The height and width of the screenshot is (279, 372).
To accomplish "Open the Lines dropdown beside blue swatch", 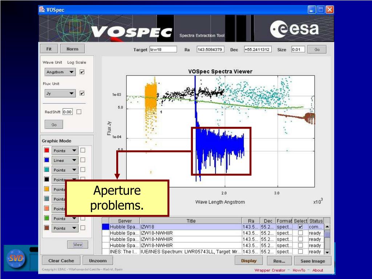I will 65,160.
